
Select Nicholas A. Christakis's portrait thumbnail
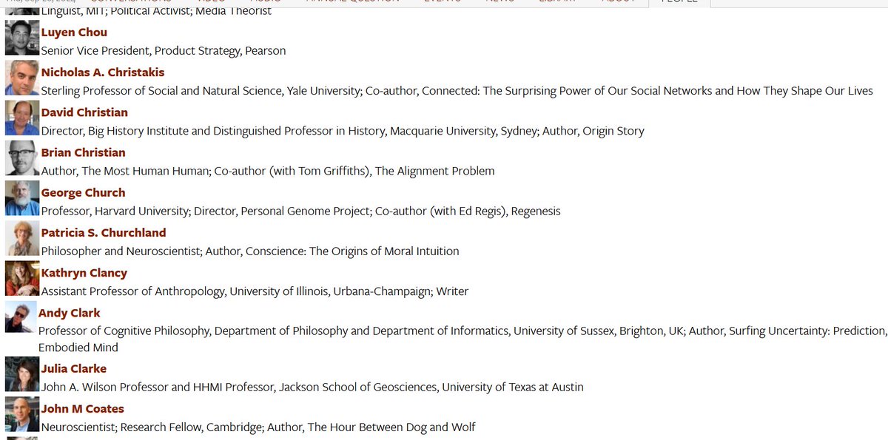click(22, 78)
